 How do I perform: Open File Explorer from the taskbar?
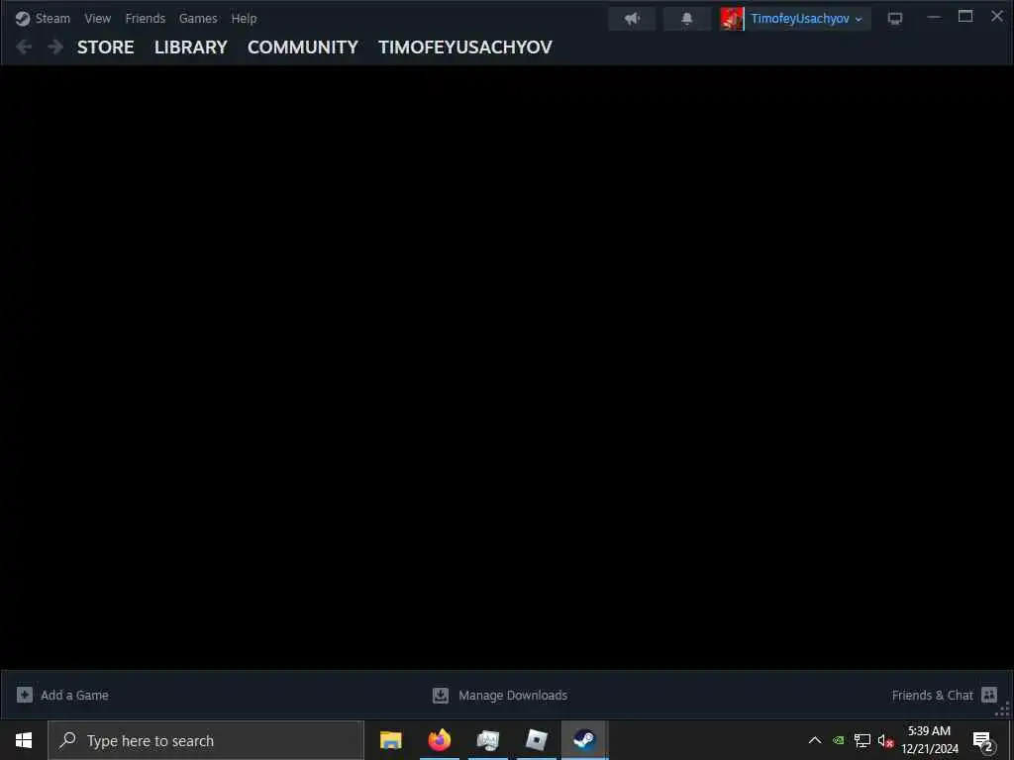point(390,740)
